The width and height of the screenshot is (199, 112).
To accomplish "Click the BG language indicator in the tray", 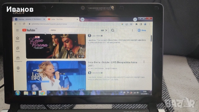I will [x=121, y=92].
